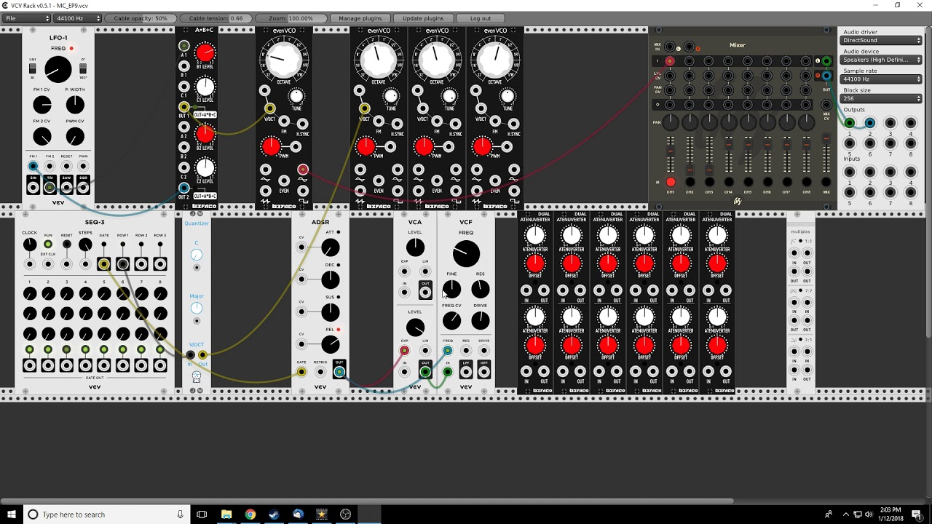932x524 pixels.
Task: Click the horizontal scrollbar of the rack
Action: point(368,501)
